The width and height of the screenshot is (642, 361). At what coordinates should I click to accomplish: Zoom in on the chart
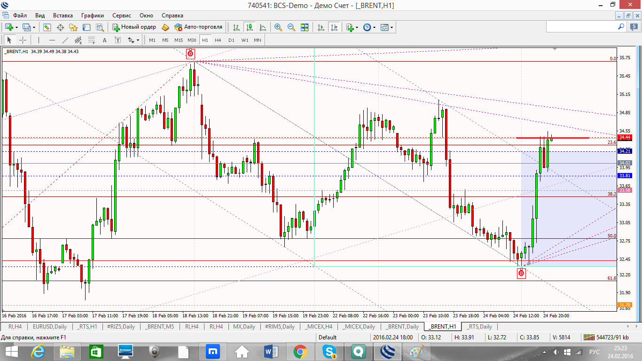278,27
